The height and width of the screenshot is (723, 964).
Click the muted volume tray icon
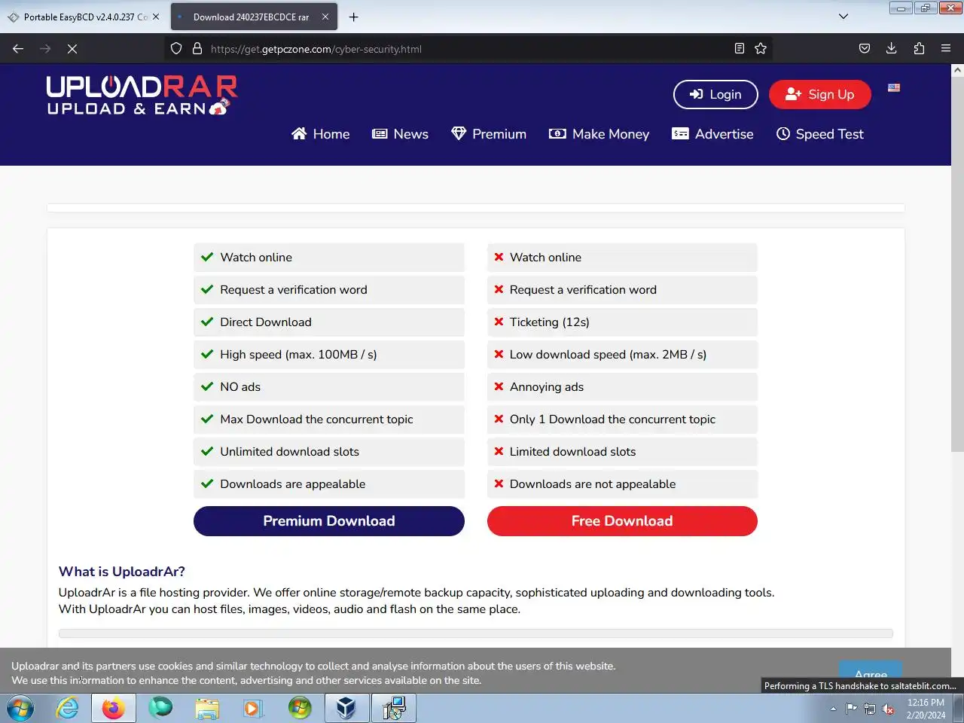[x=888, y=709]
